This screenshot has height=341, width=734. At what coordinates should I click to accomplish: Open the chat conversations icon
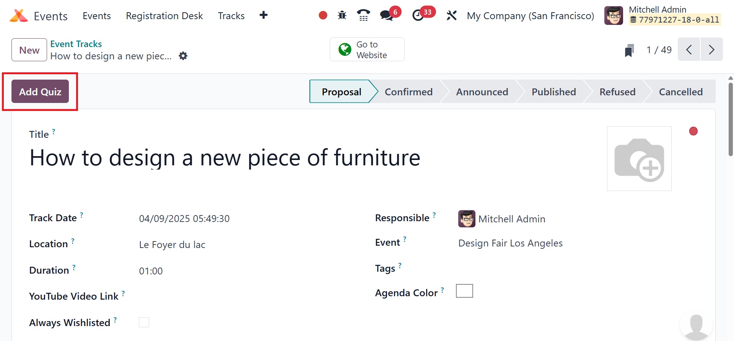coord(386,15)
